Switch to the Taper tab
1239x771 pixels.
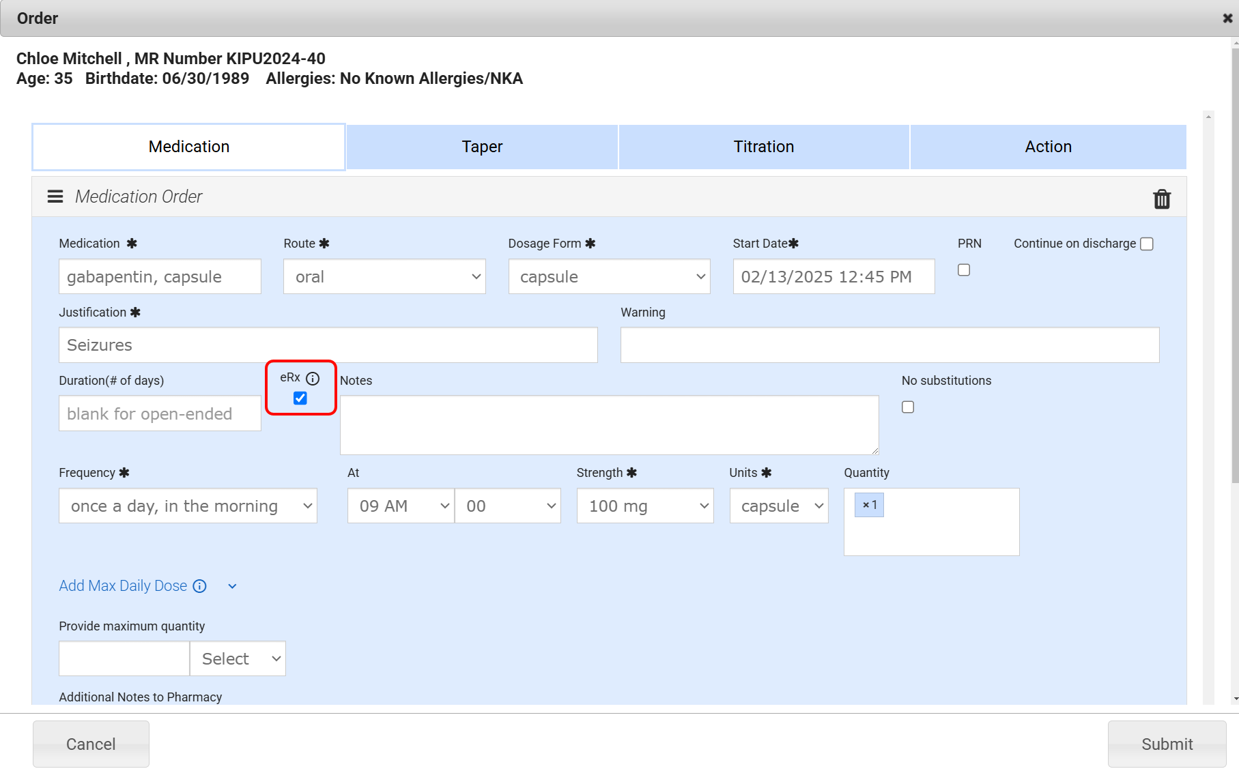point(482,147)
